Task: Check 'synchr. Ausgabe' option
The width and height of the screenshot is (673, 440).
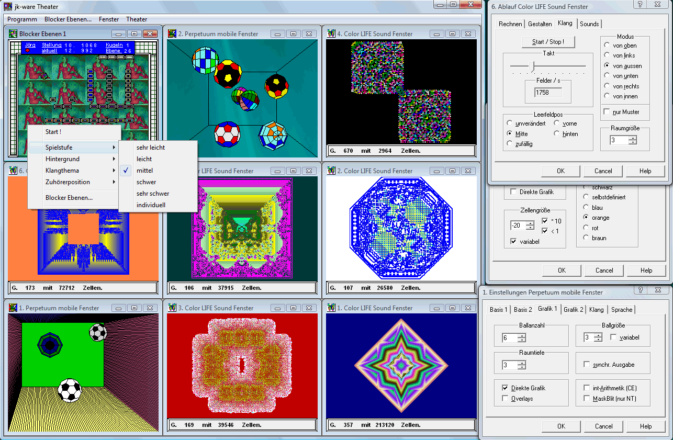Action: coord(587,365)
